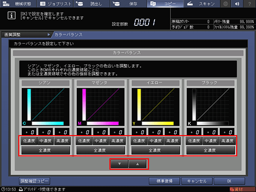Click the down arrow decrease button
256x192 pixels.
[119, 164]
